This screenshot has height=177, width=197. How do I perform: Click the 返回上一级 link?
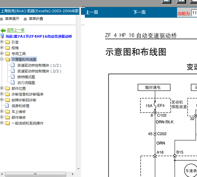tap(15, 30)
